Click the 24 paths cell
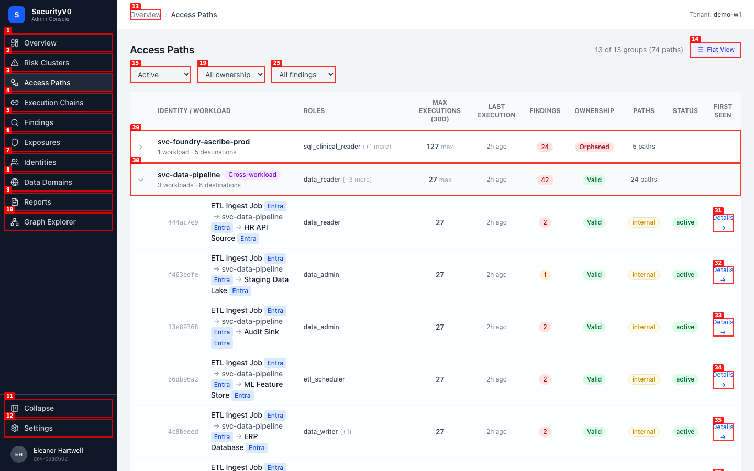The image size is (754, 471). pyautogui.click(x=644, y=180)
